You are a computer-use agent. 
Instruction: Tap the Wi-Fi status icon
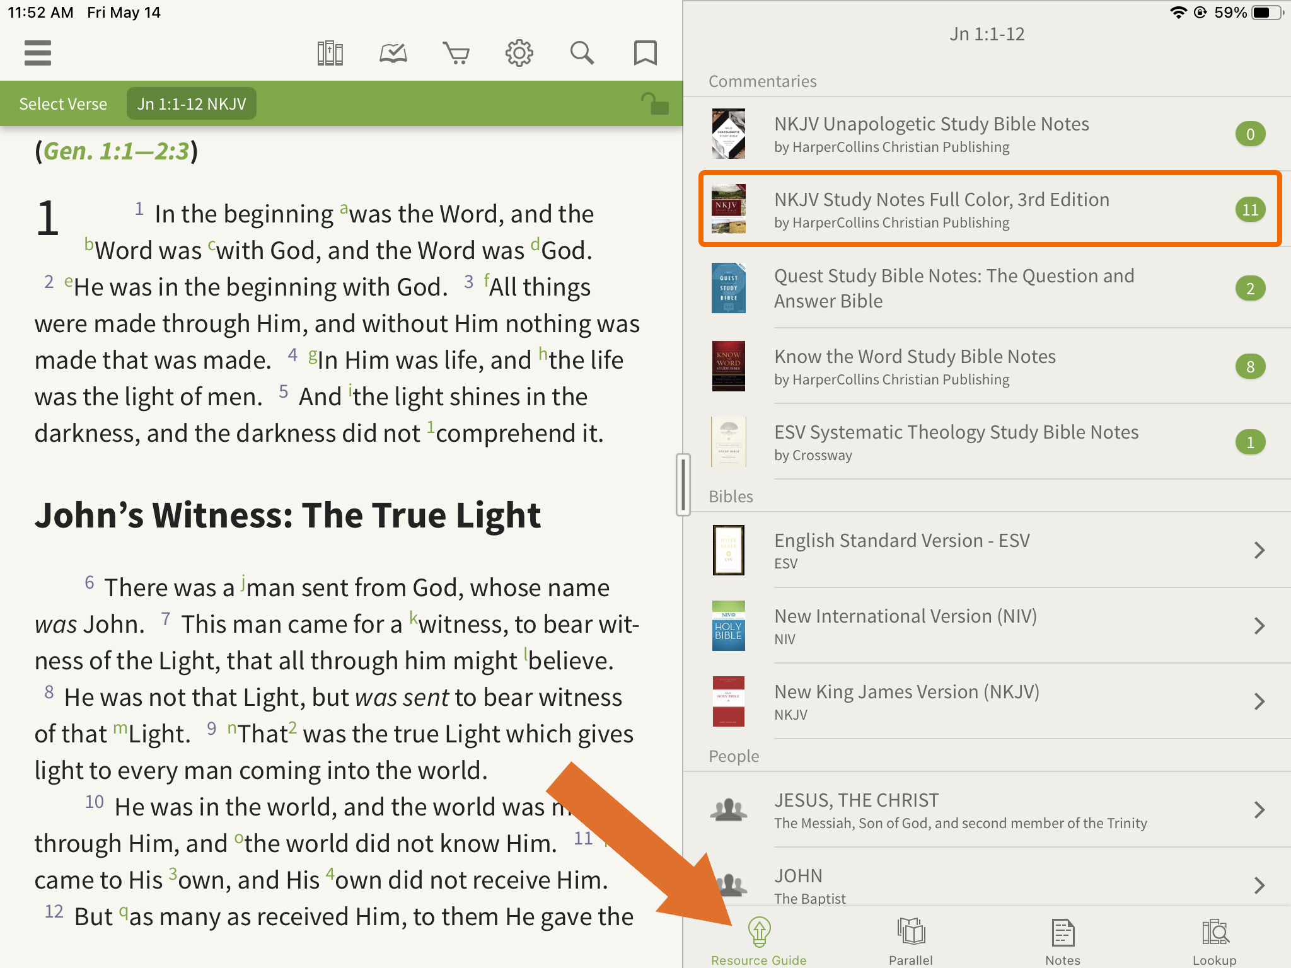[x=1178, y=13]
